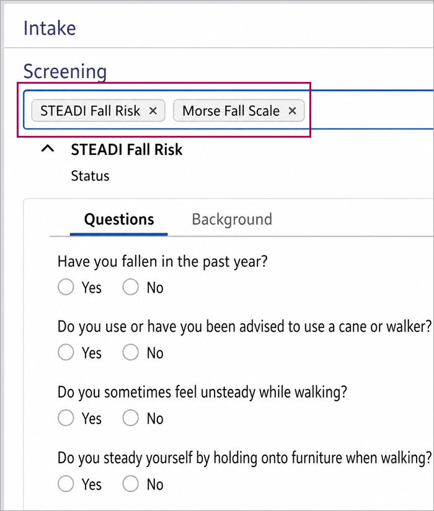Pick No for holding onto furniture question
434x511 pixels.
click(131, 484)
